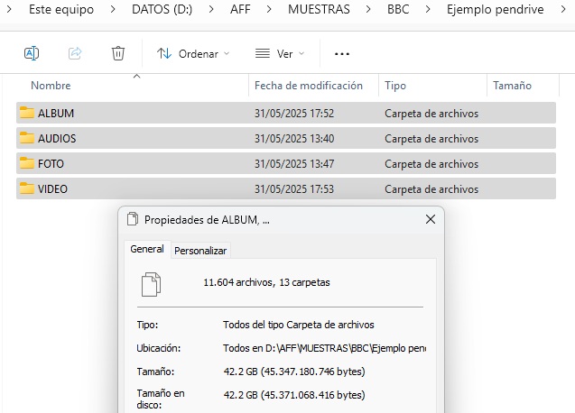The width and height of the screenshot is (575, 413).
Task: Click '11.604 archivos, 13 carpetas' text
Action: click(x=266, y=282)
